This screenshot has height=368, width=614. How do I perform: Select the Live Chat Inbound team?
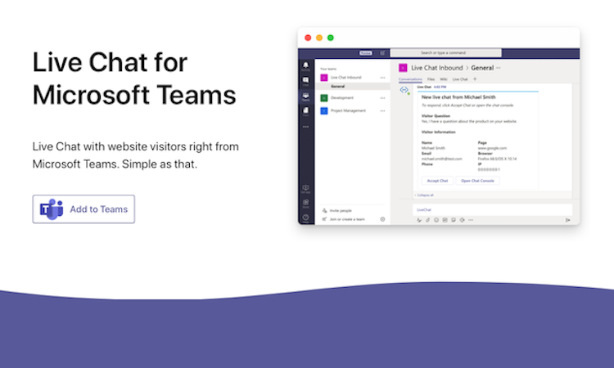pyautogui.click(x=345, y=78)
